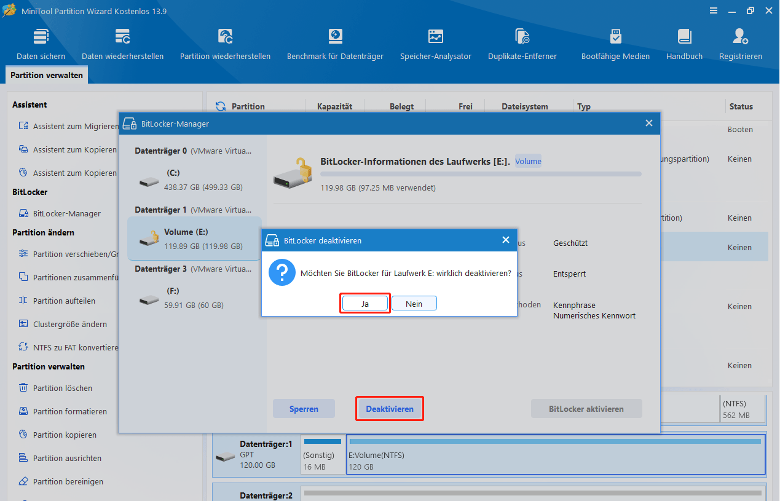Click the Partition formatieren icon
This screenshot has width=780, height=501.
click(x=23, y=411)
